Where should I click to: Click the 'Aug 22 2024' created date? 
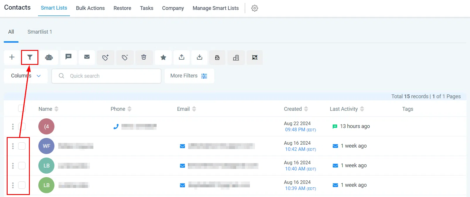point(297,123)
